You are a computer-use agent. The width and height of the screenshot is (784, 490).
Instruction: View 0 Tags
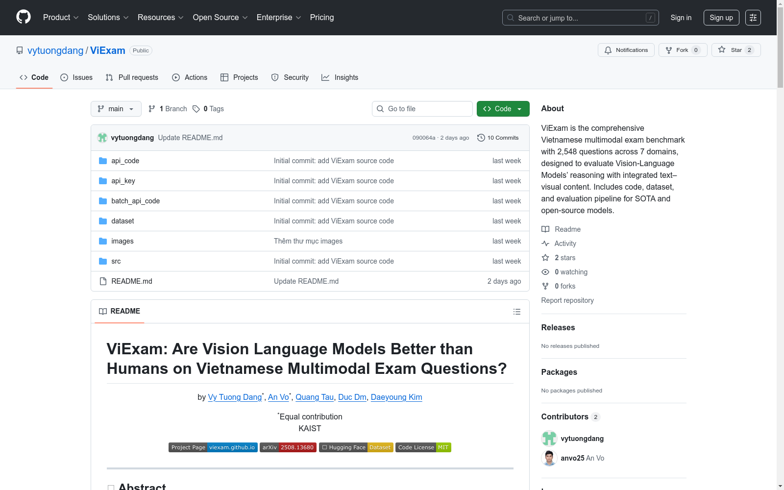click(x=208, y=109)
